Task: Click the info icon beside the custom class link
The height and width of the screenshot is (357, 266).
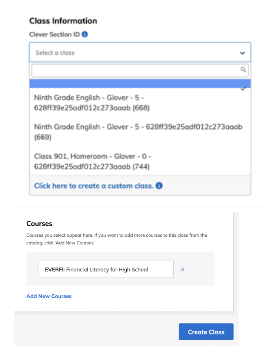Action: 159,186
